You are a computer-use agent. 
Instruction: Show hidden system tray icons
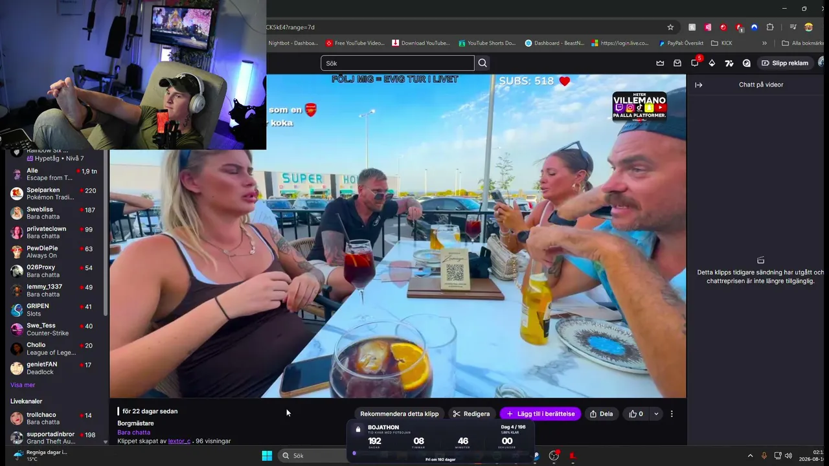pyautogui.click(x=750, y=456)
